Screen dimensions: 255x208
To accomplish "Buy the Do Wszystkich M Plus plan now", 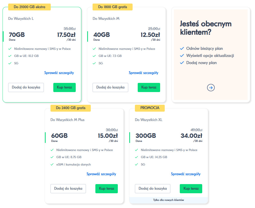I will point(107,189).
